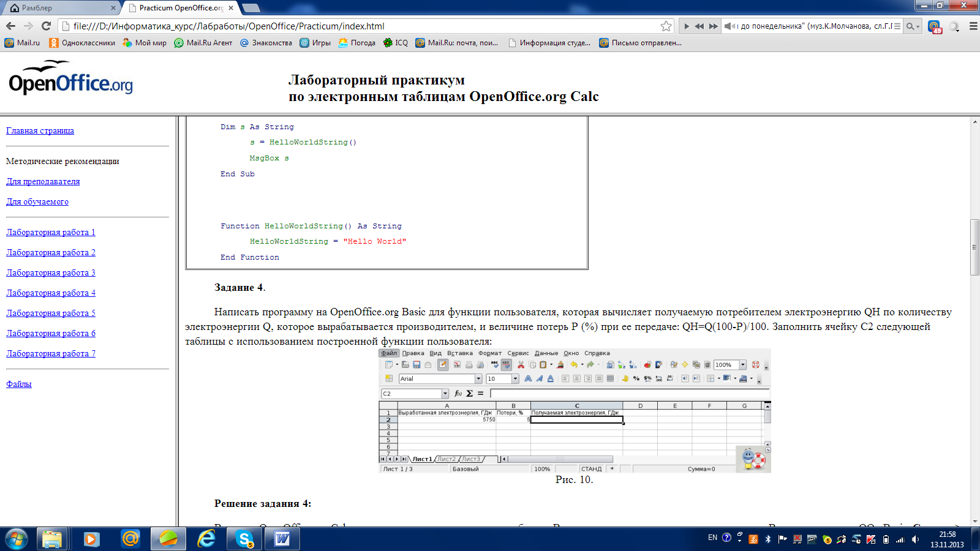Open Action Center flag tray icon
Image resolution: width=980 pixels, height=551 pixels.
(783, 539)
